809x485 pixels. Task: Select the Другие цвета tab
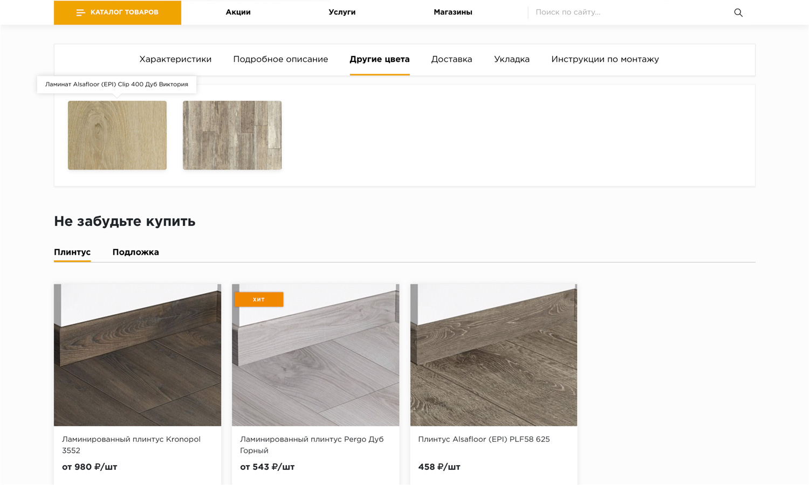pyautogui.click(x=379, y=59)
